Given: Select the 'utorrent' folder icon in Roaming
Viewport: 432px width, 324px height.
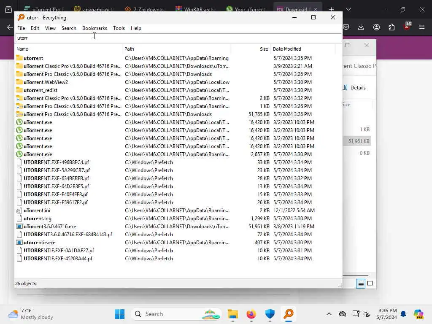Looking at the screenshot, I should click(19, 58).
